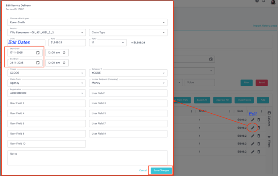Click the delete trash icon in first row

pyautogui.click(x=259, y=120)
